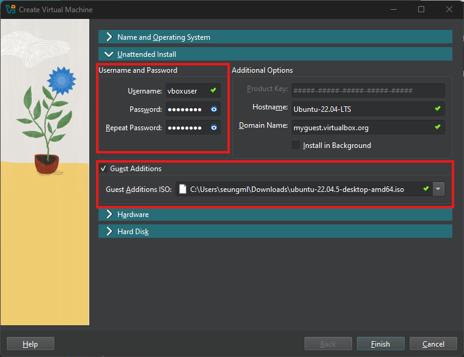464x357 pixels.
Task: Click the Help button
Action: tap(31, 344)
